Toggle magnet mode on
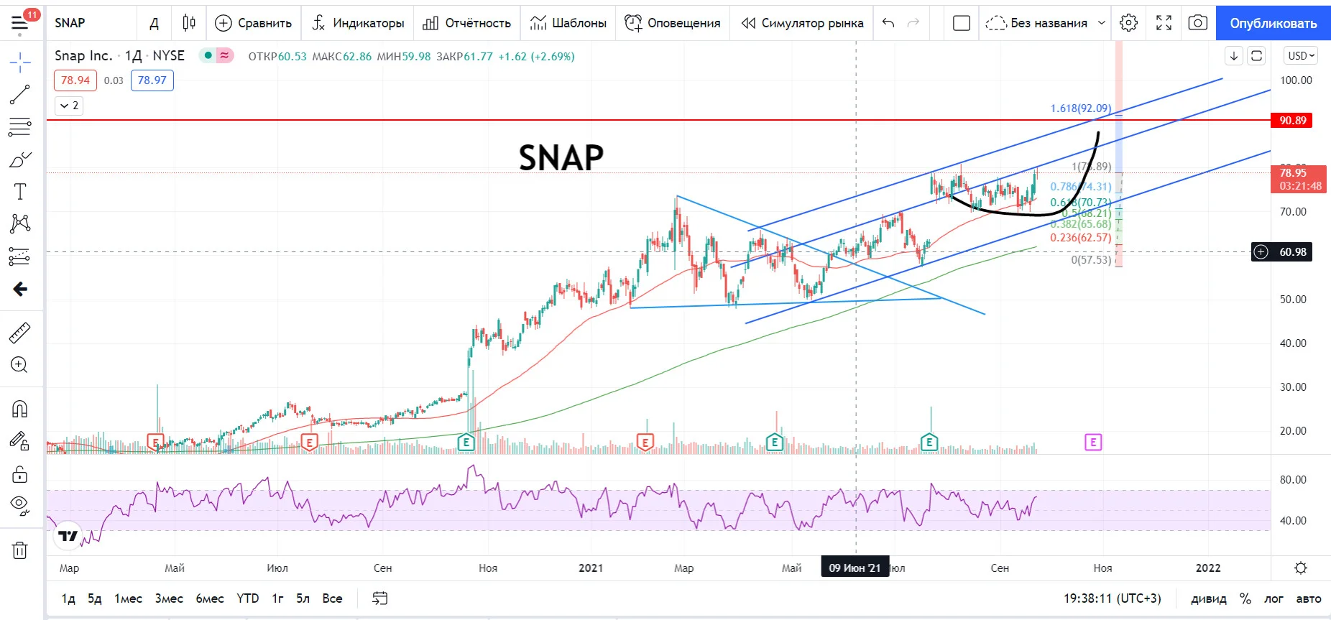 20,409
